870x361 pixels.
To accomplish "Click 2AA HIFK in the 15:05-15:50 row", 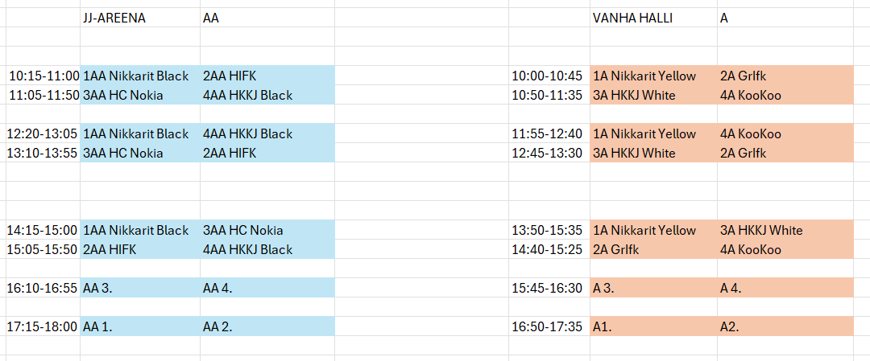I will click(110, 250).
